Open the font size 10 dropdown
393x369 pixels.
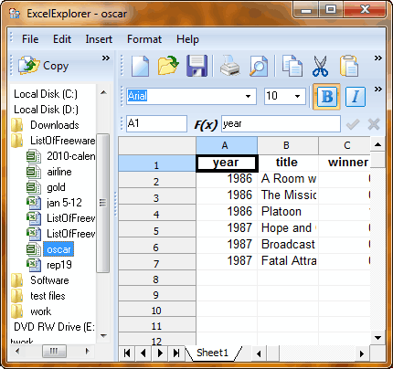tap(297, 96)
